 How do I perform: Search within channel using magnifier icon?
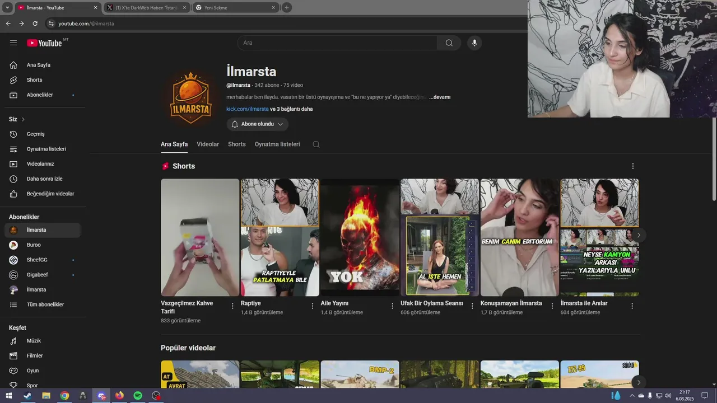tap(316, 144)
